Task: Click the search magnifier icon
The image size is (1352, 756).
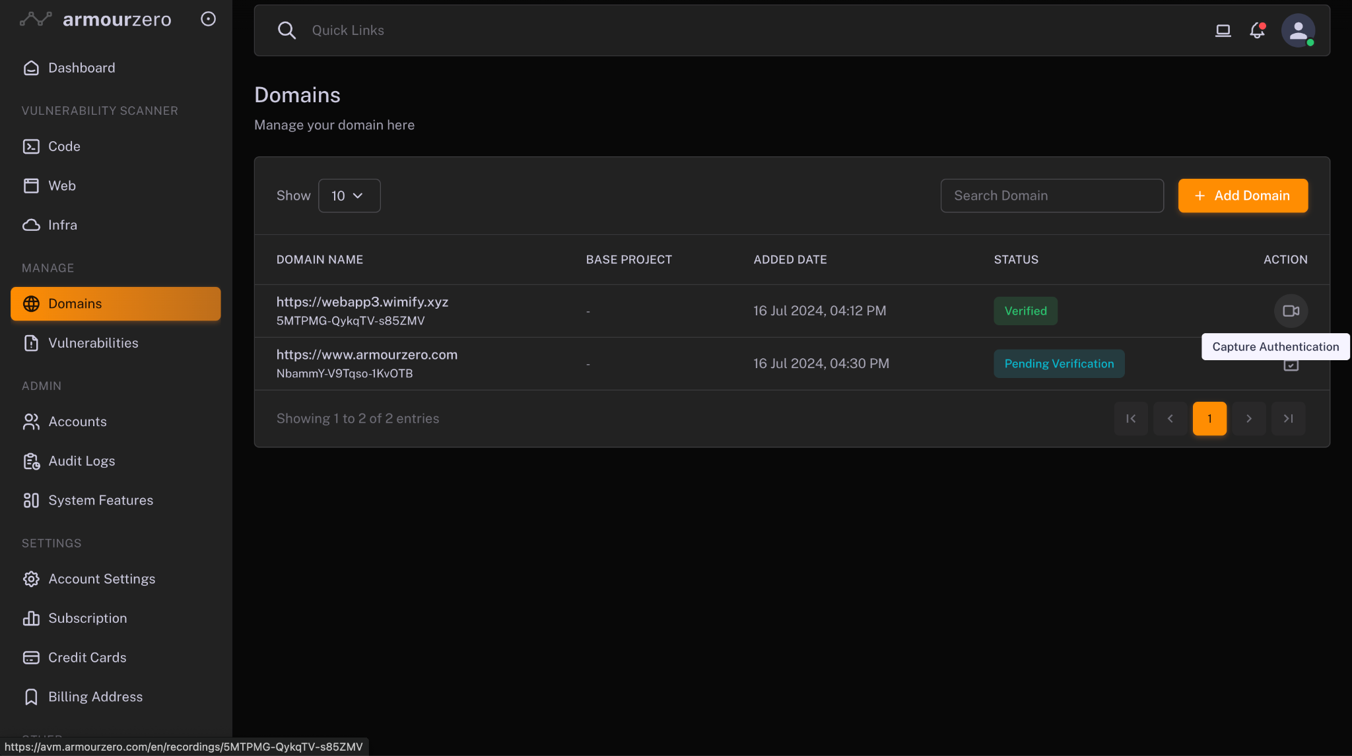Action: pyautogui.click(x=287, y=30)
